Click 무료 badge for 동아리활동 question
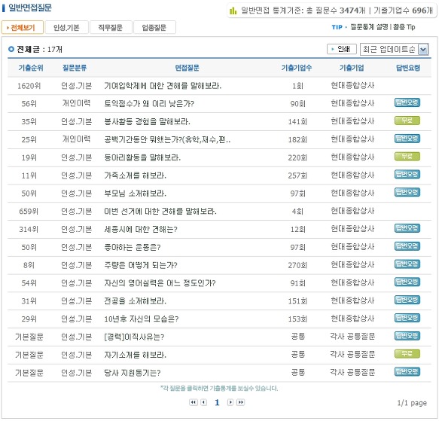The image size is (439, 421). (407, 157)
